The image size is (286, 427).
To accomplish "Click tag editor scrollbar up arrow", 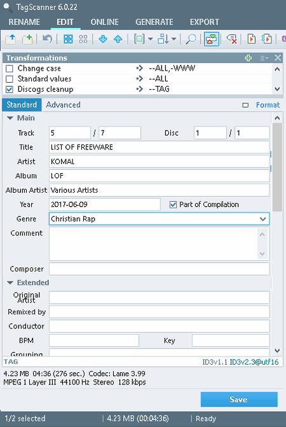I will point(277,118).
